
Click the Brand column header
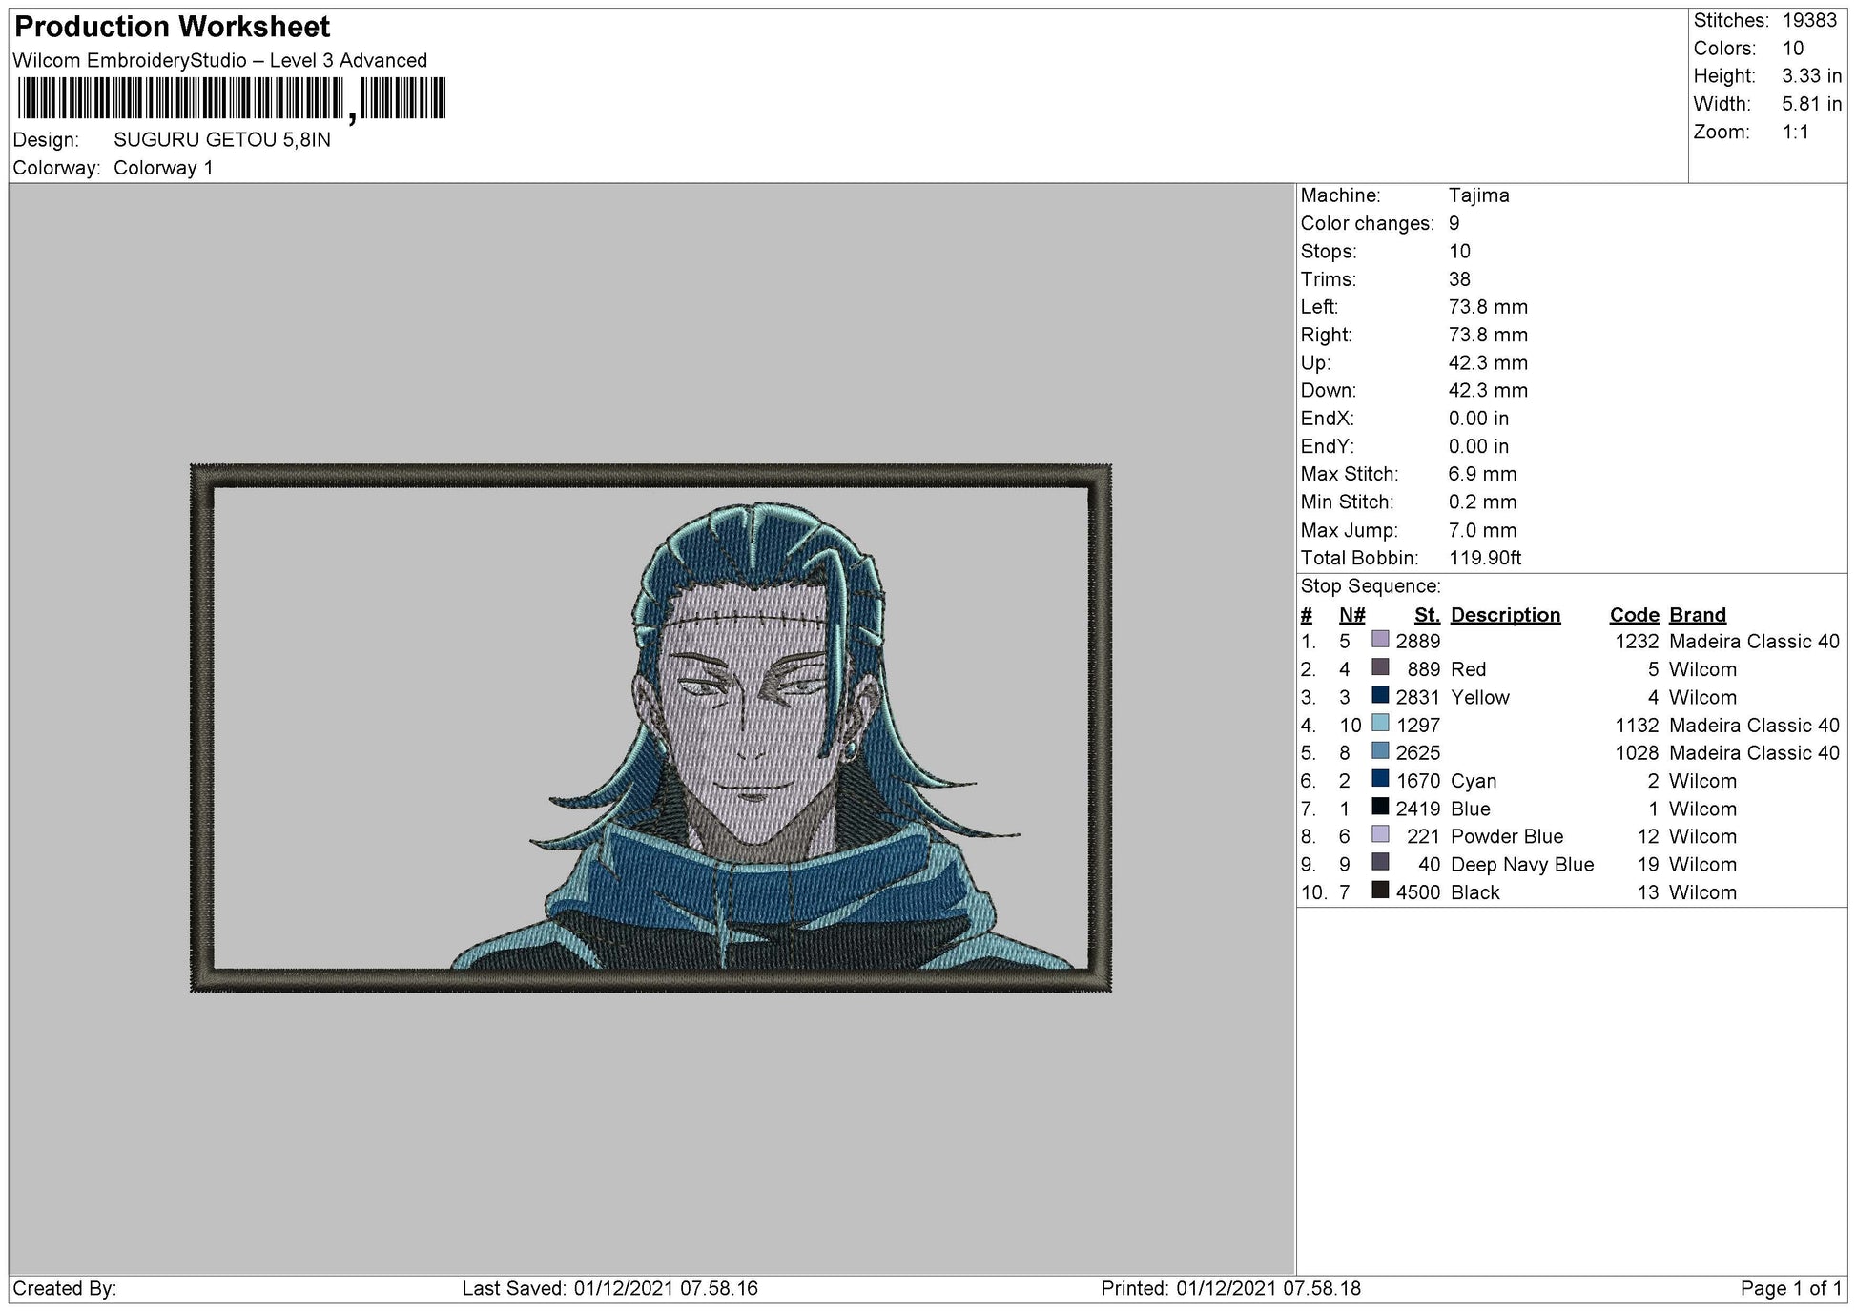pos(1698,615)
